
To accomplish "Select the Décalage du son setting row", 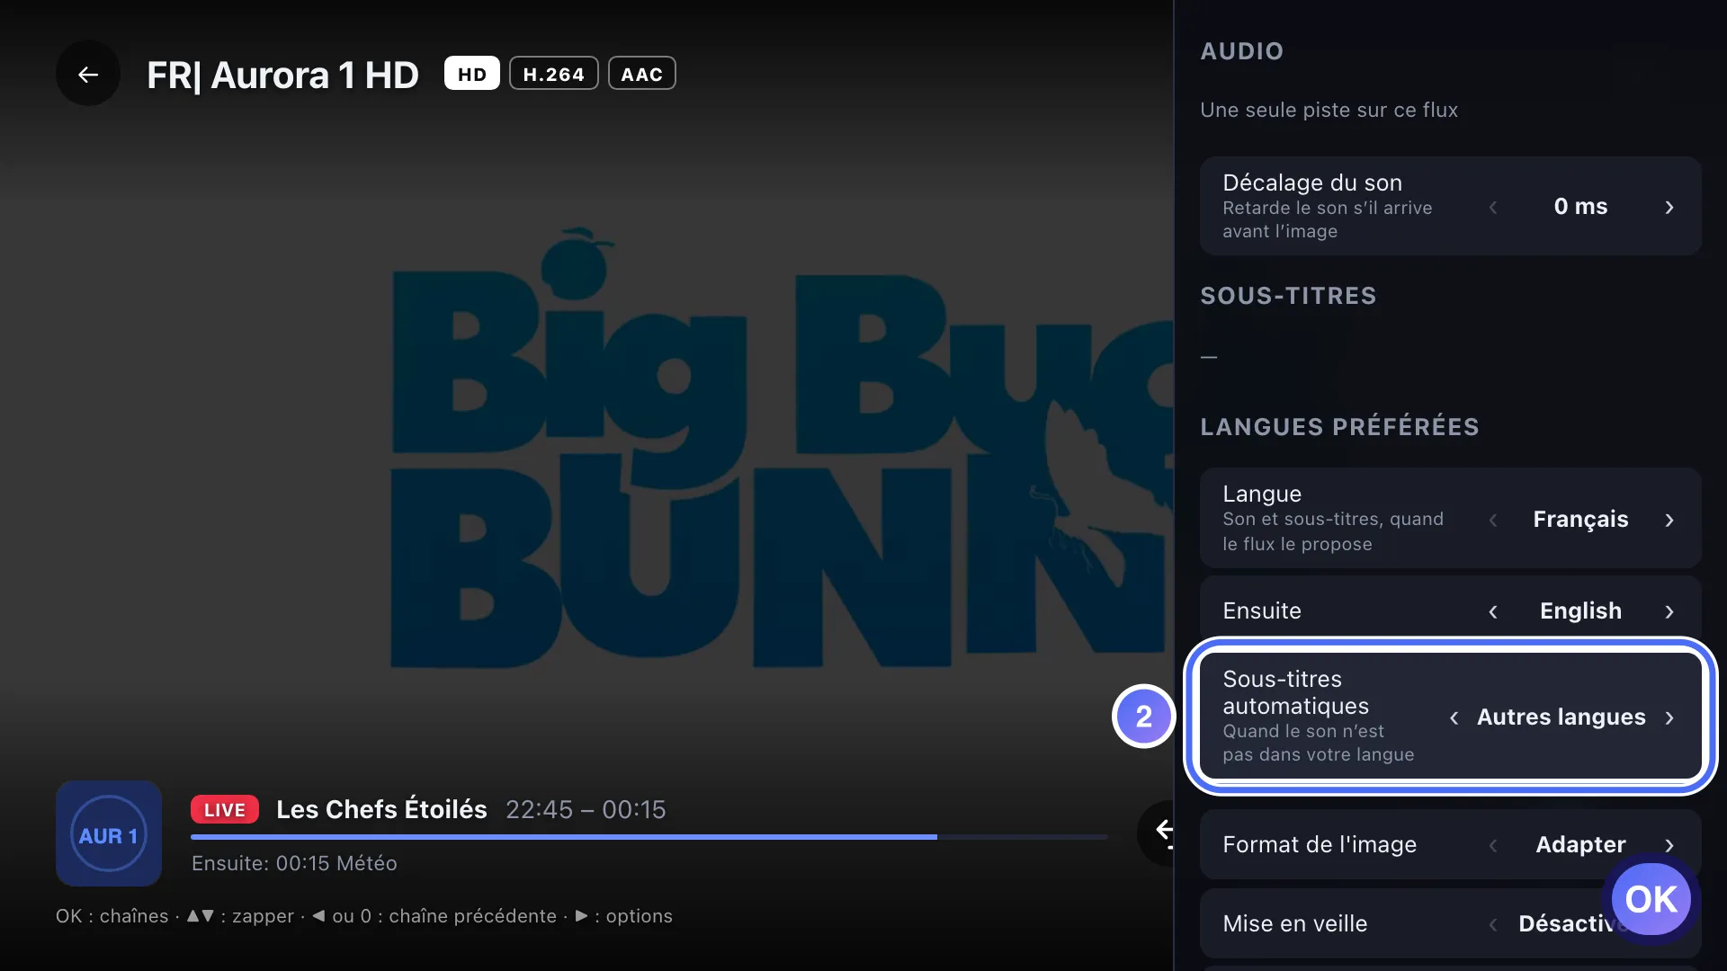I will click(x=1450, y=206).
